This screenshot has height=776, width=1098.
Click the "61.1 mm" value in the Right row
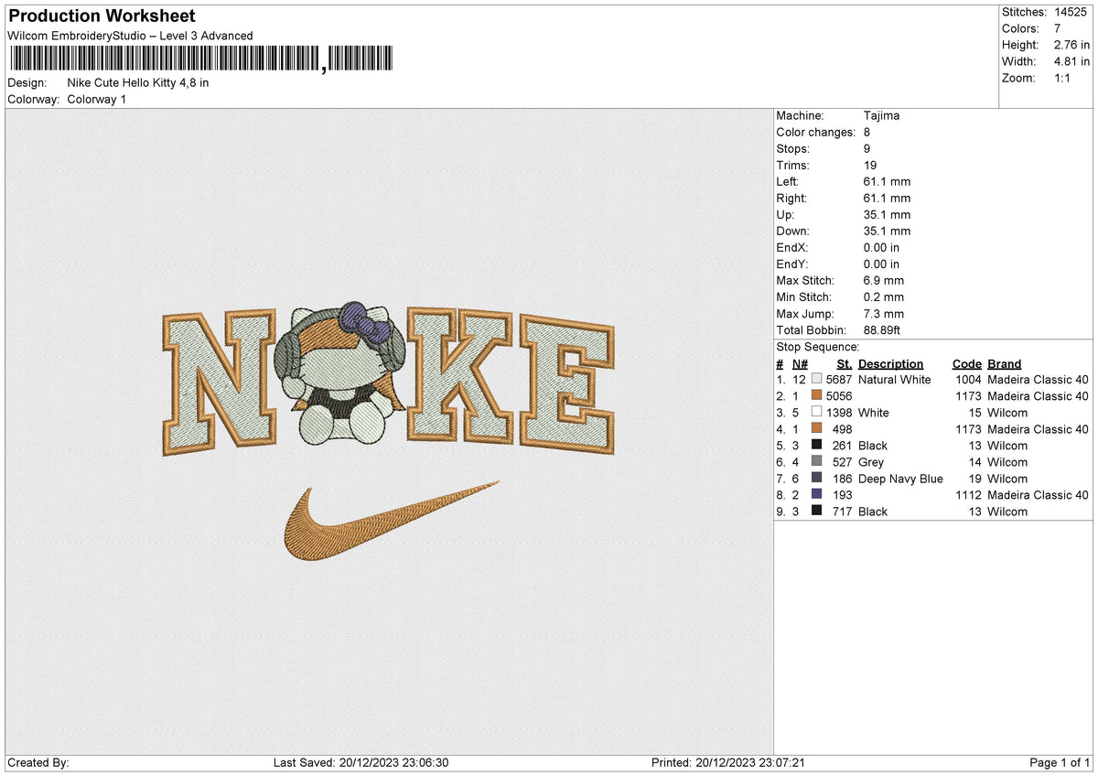coord(887,199)
